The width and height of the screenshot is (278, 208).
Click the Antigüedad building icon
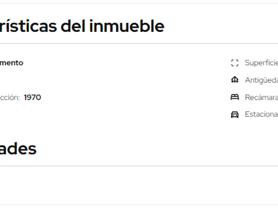point(235,80)
